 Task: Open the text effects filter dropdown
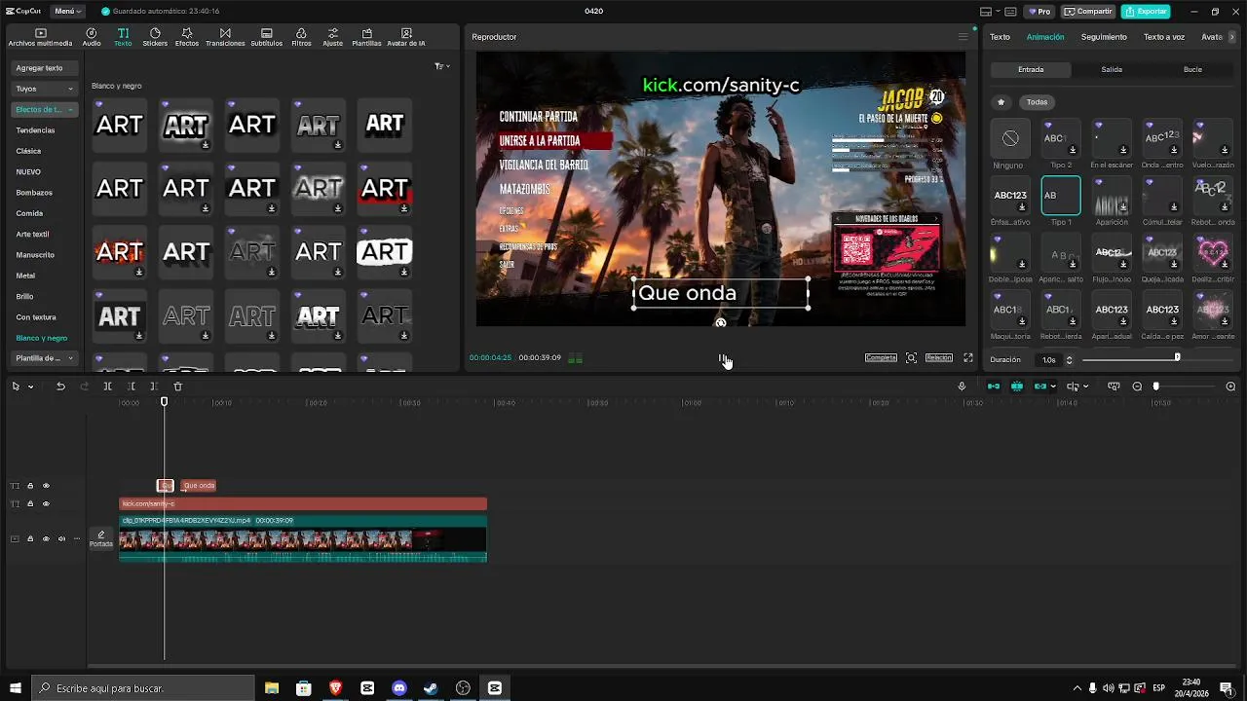pyautogui.click(x=441, y=66)
